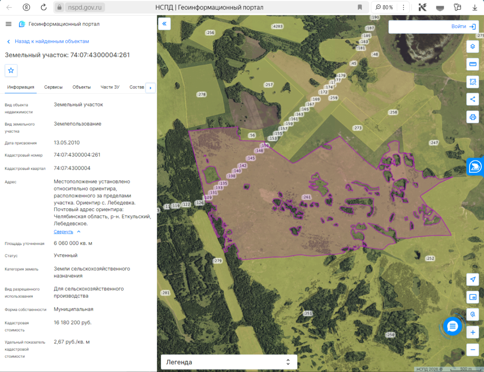This screenshot has height=372, width=484.
Task: Select the Информация tab
Action: coord(21,87)
